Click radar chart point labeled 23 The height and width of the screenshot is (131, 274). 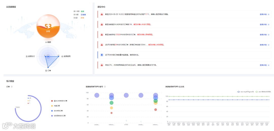(x=59, y=57)
